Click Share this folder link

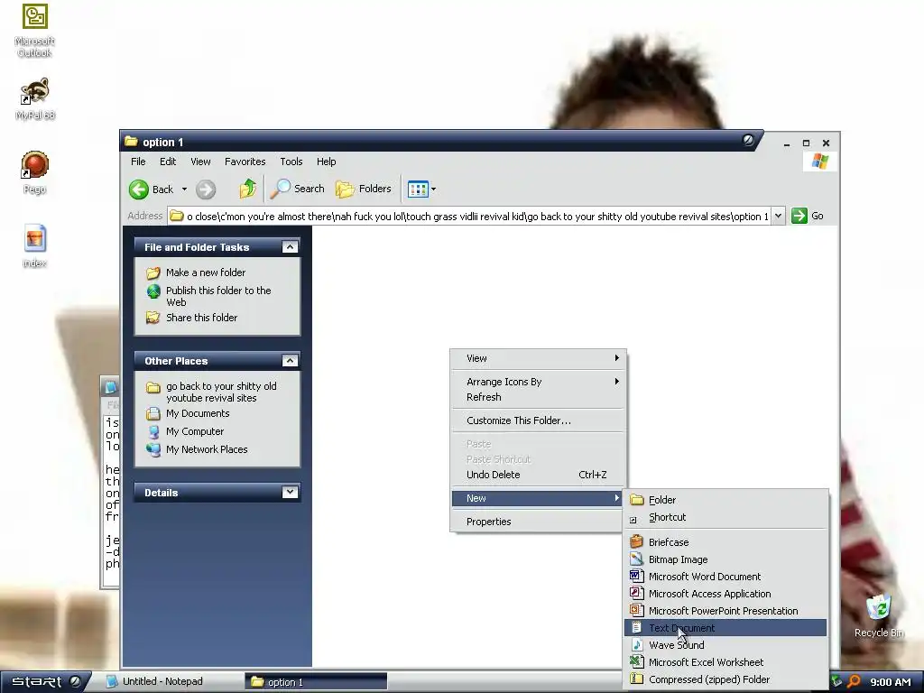(201, 317)
